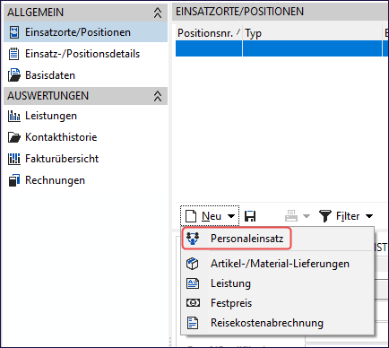Viewport: 389px width, 348px height.
Task: Click the save floppy disk icon
Action: [x=250, y=216]
